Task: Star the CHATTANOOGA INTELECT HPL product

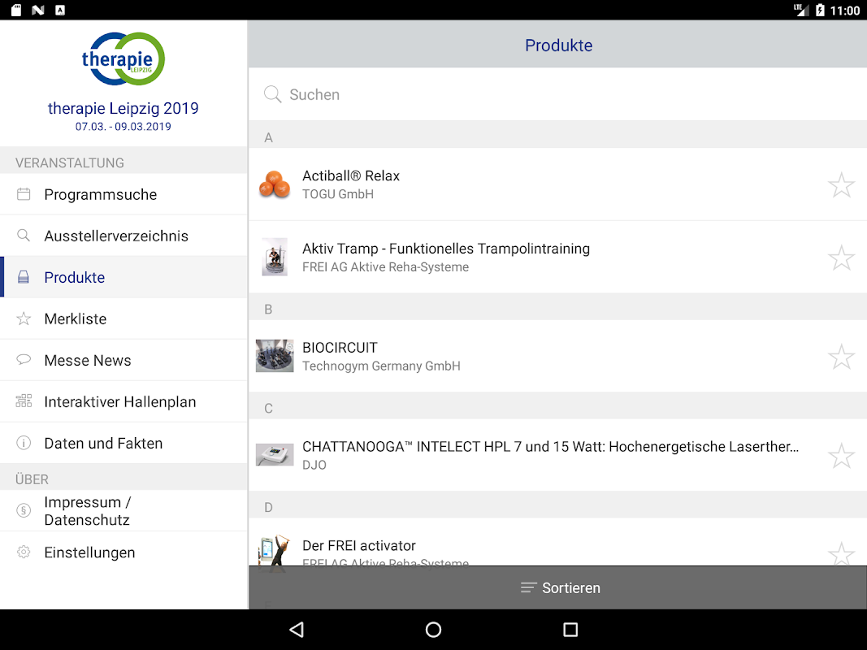Action: click(x=841, y=456)
